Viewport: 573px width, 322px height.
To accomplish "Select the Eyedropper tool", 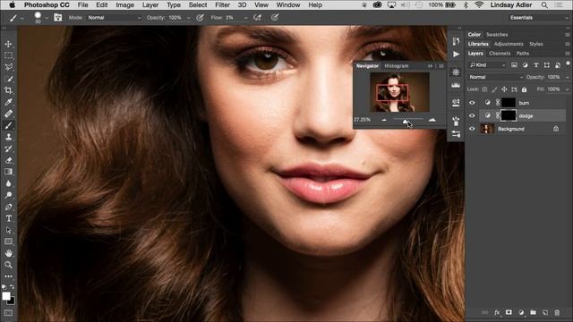I will click(8, 102).
